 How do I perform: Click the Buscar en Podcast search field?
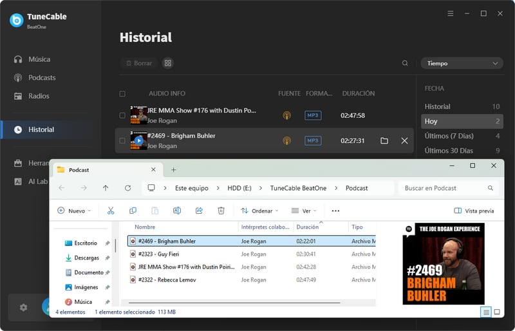coord(449,188)
